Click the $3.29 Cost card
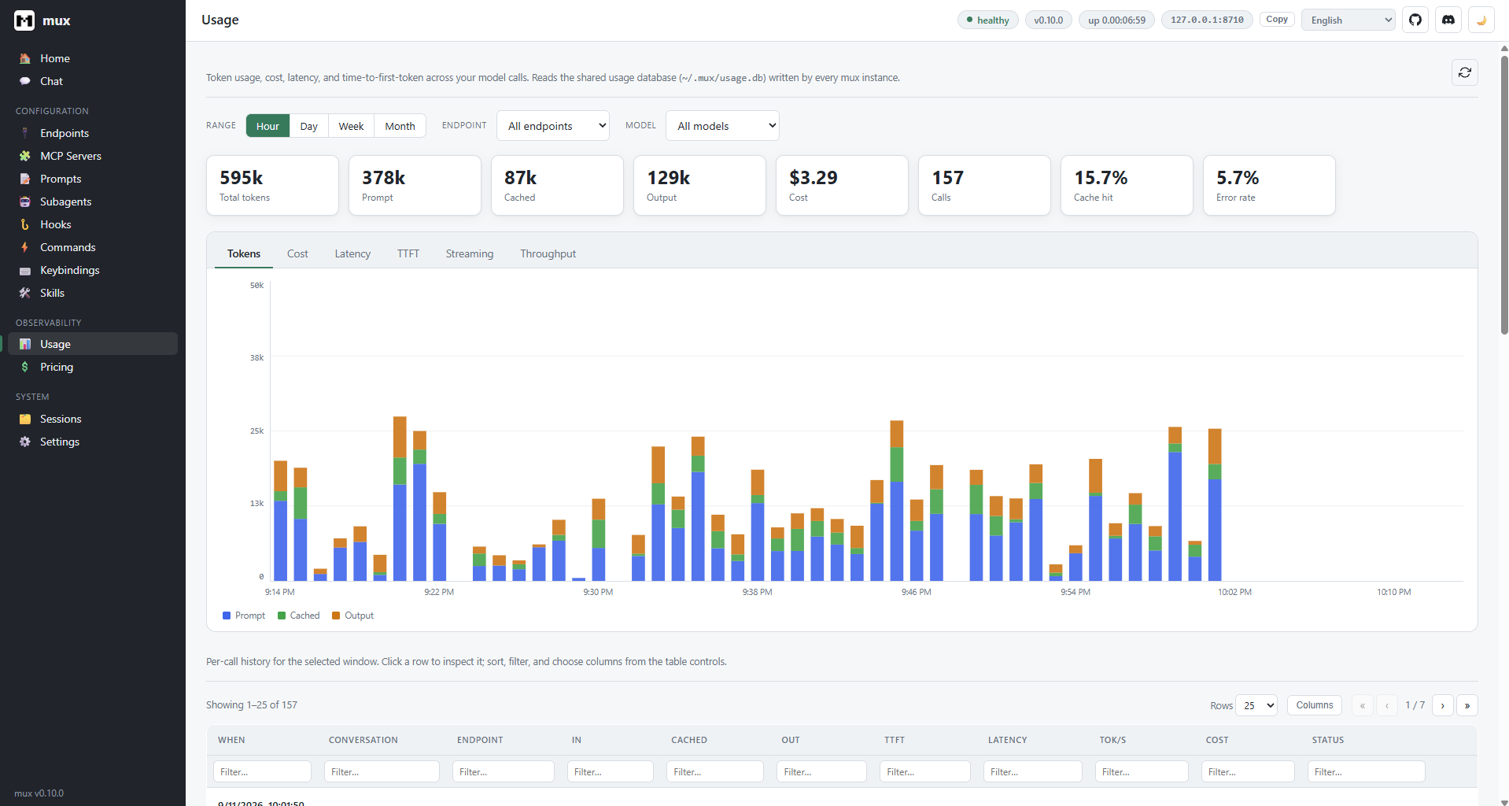1509x806 pixels. [842, 185]
